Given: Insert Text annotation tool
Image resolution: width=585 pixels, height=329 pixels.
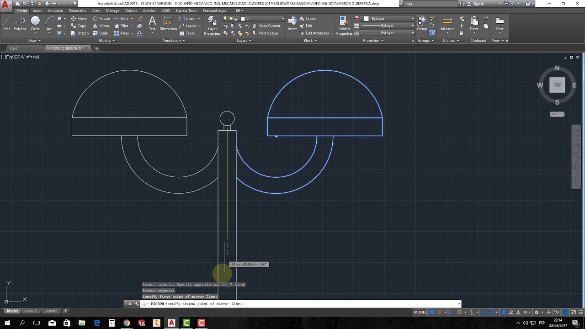Looking at the screenshot, I should coord(152,24).
